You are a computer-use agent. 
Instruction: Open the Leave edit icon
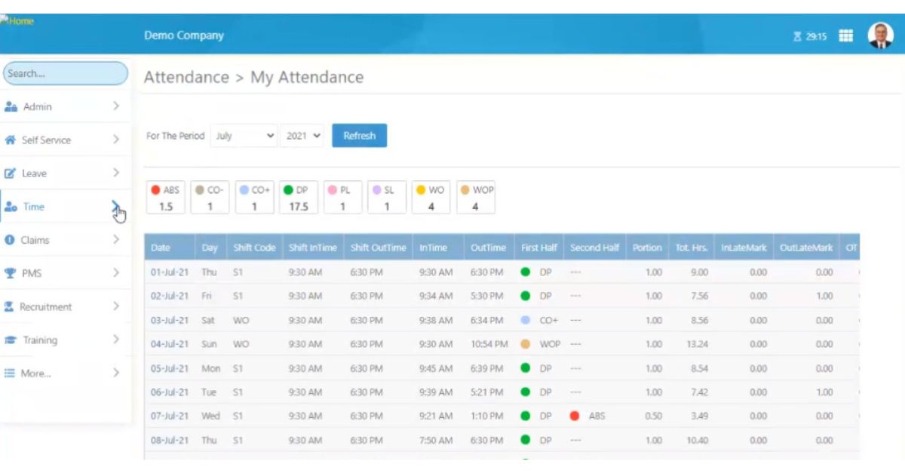pyautogui.click(x=11, y=173)
